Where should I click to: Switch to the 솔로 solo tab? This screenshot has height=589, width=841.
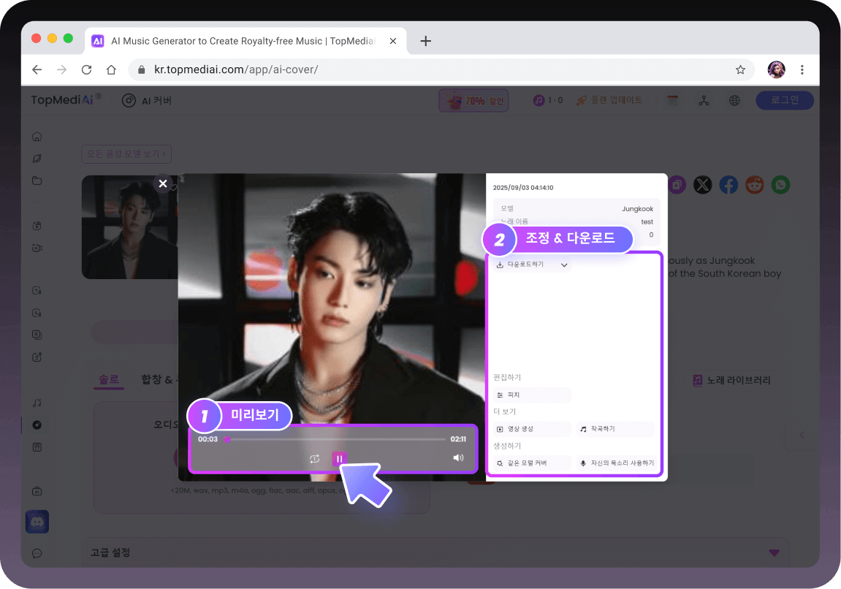coord(108,379)
